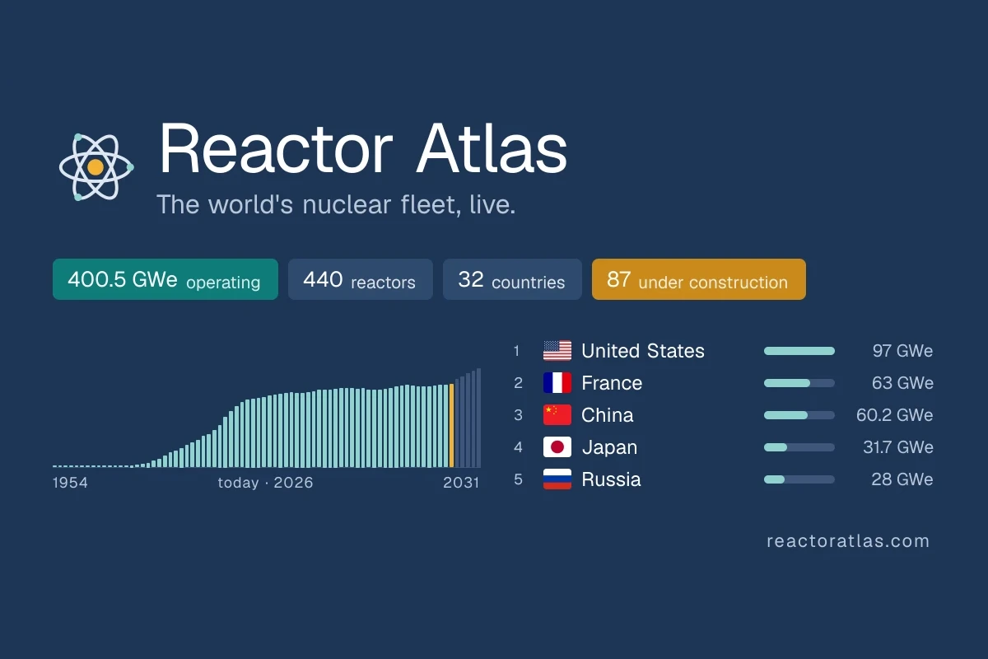Click the France flag icon
This screenshot has width=988, height=659.
click(x=557, y=383)
